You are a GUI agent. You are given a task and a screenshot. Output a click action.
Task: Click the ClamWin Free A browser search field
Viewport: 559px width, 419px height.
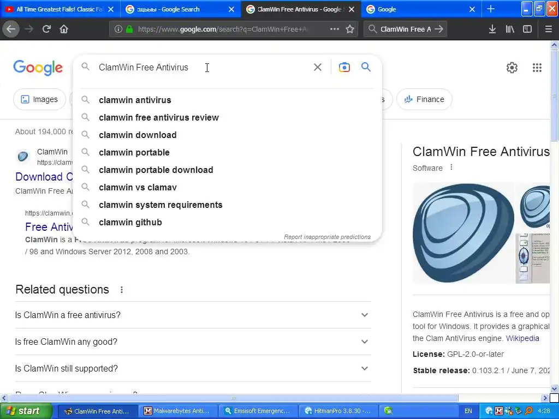(x=405, y=29)
